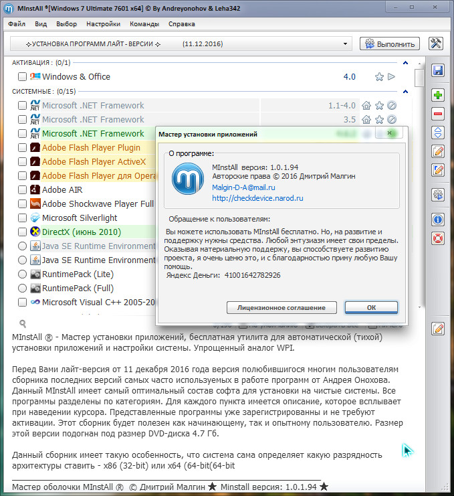Open the hammer and wrench tools icon
The image size is (454, 496).
pyautogui.click(x=436, y=44)
